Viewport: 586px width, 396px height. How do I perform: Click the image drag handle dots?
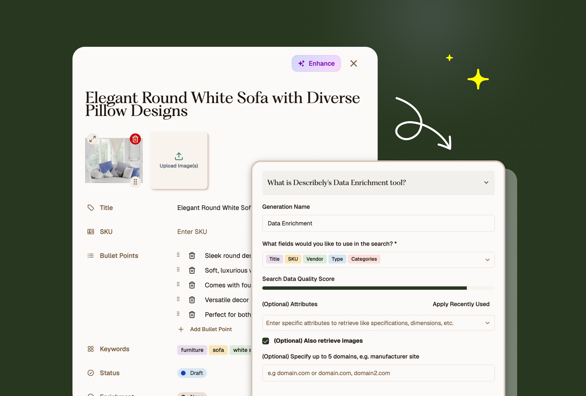point(135,182)
